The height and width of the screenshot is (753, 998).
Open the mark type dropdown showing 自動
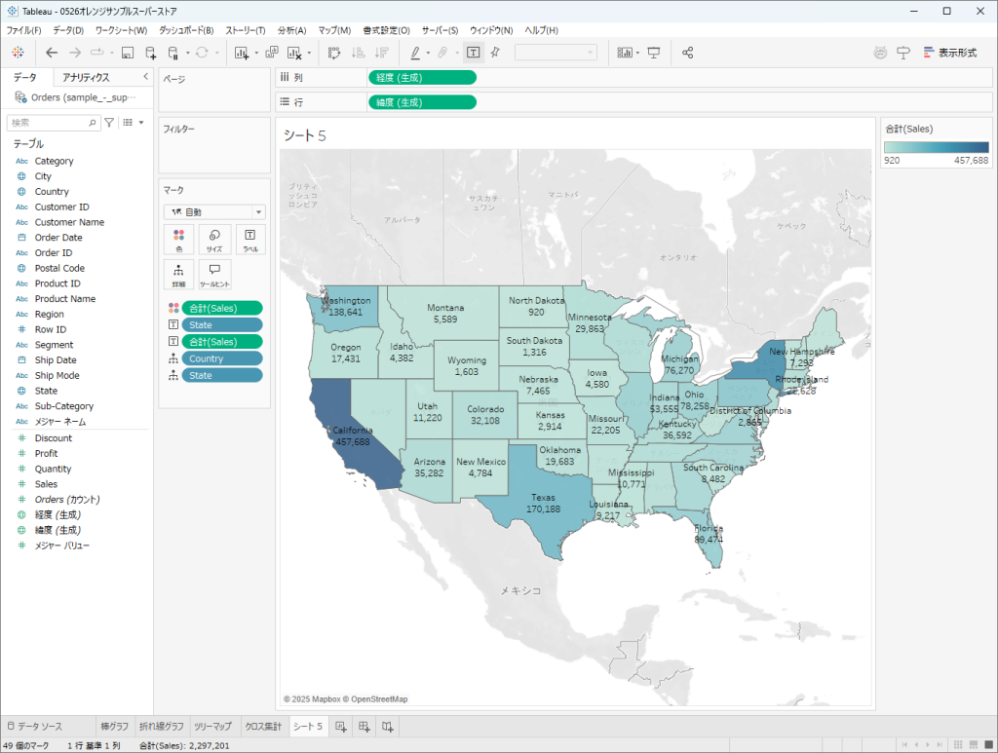coord(214,211)
